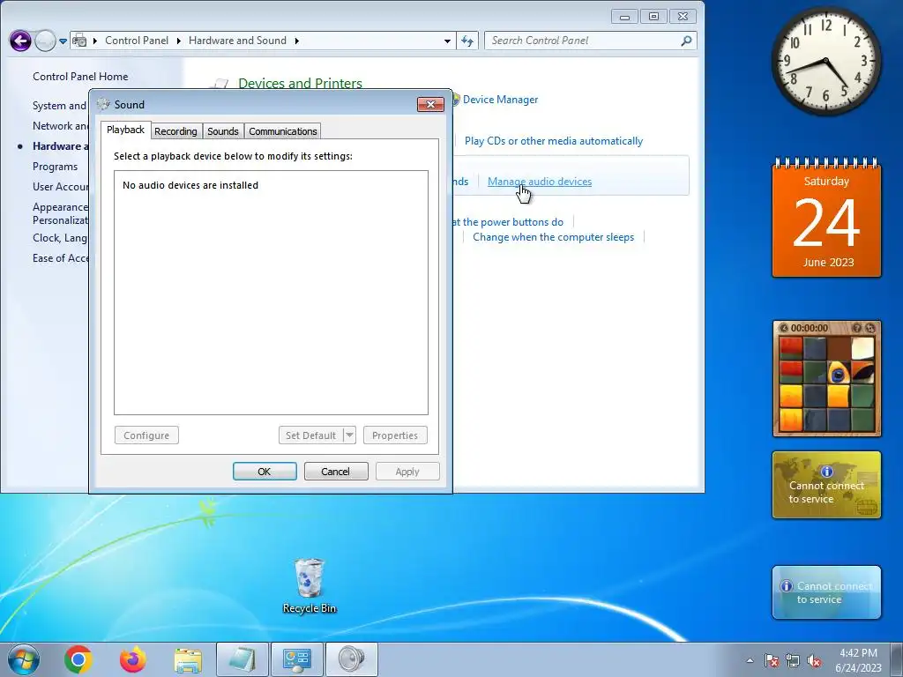The width and height of the screenshot is (903, 677).
Task: Switch to the Control Panel taskbar window
Action: point(297,659)
